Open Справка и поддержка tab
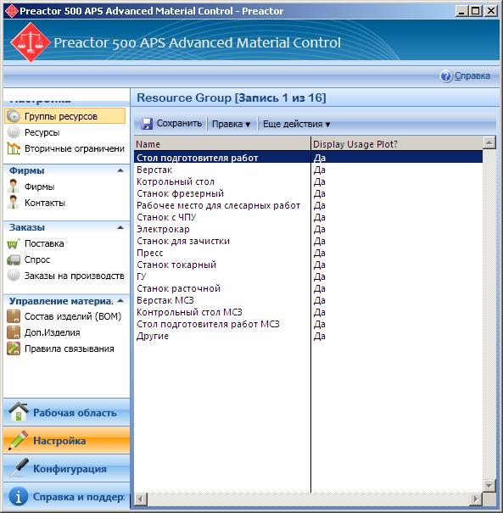 66,496
